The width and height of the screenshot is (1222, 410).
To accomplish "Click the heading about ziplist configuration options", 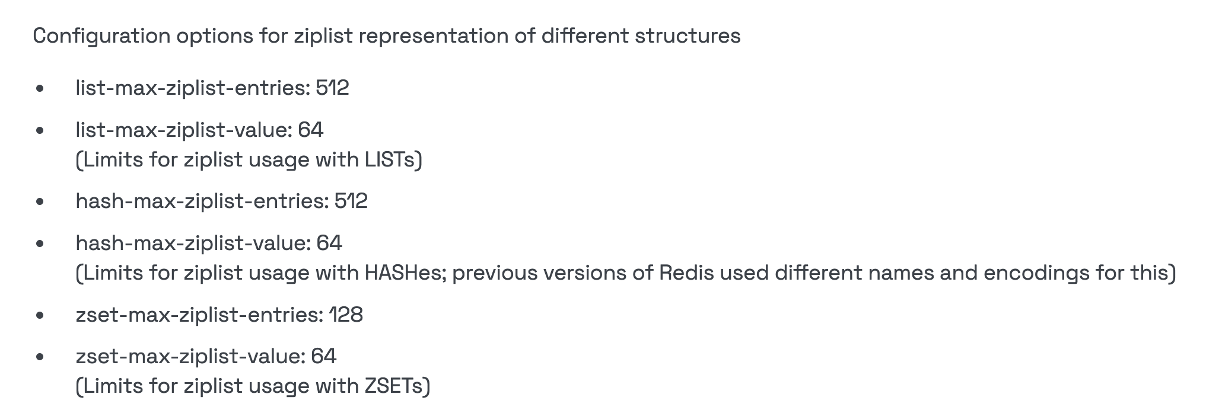I will (386, 36).
